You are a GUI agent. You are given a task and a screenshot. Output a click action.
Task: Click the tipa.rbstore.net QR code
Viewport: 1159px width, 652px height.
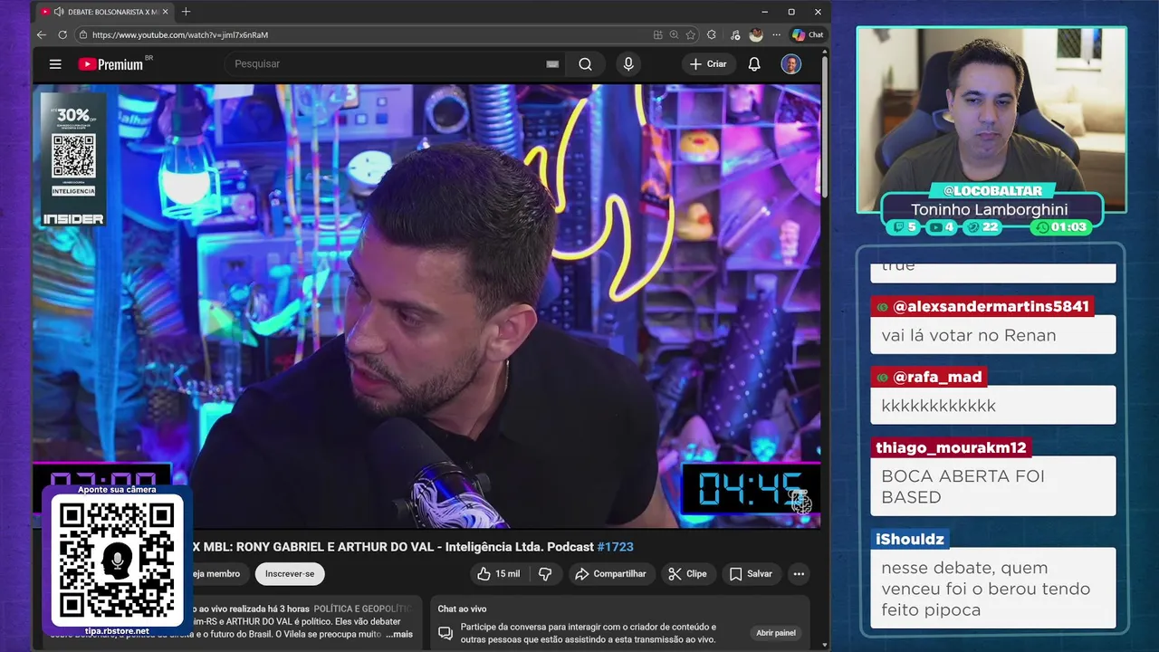tap(117, 561)
